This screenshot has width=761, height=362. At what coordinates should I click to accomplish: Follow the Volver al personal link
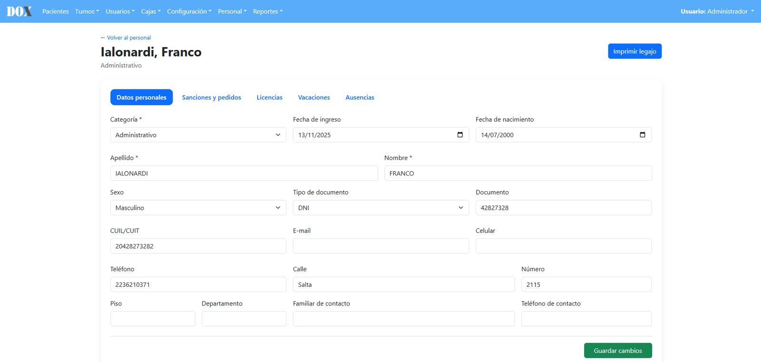126,38
